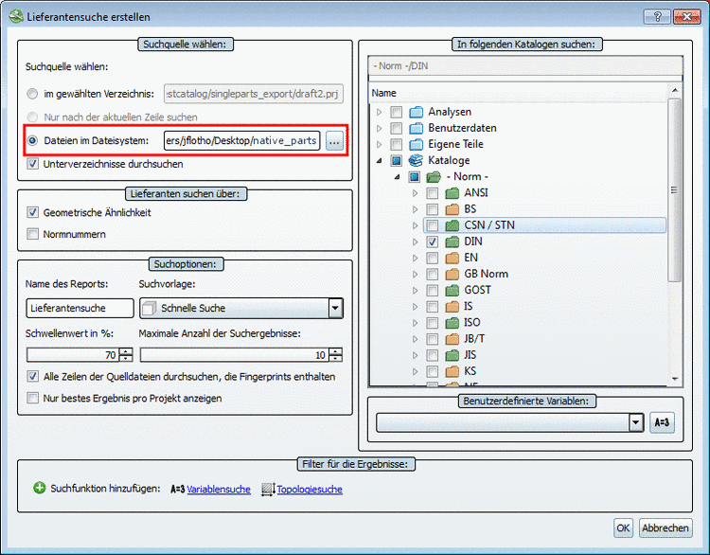Open the Benutzerdefinierte Variablen dropdown
This screenshot has height=555, width=710.
click(x=636, y=422)
